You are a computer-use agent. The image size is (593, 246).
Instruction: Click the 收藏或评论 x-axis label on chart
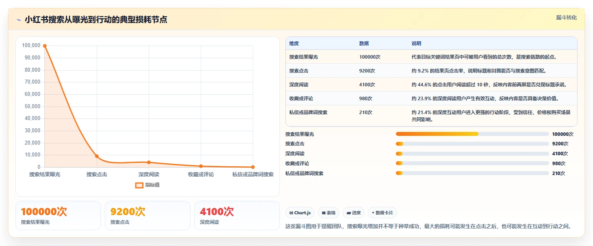[201, 174]
